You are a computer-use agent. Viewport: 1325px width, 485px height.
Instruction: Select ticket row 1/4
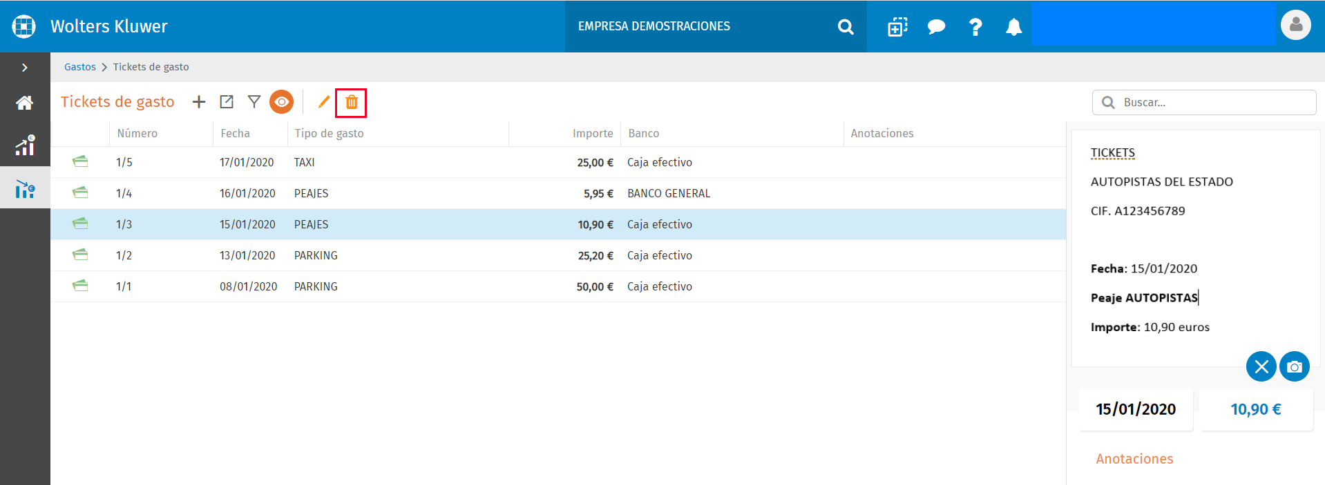click(x=558, y=193)
